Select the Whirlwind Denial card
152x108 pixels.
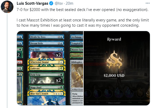coord(46,62)
